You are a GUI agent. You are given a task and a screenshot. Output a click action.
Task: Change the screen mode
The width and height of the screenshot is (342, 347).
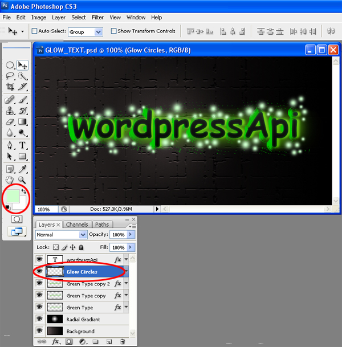coord(17,231)
